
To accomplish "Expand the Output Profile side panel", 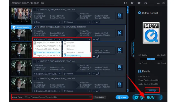I will [133, 49].
